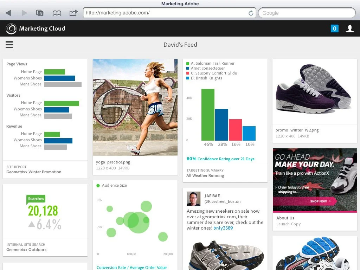This screenshot has height=270, width=360.
Task: Open the bnly3589 link in tweet
Action: click(x=223, y=228)
